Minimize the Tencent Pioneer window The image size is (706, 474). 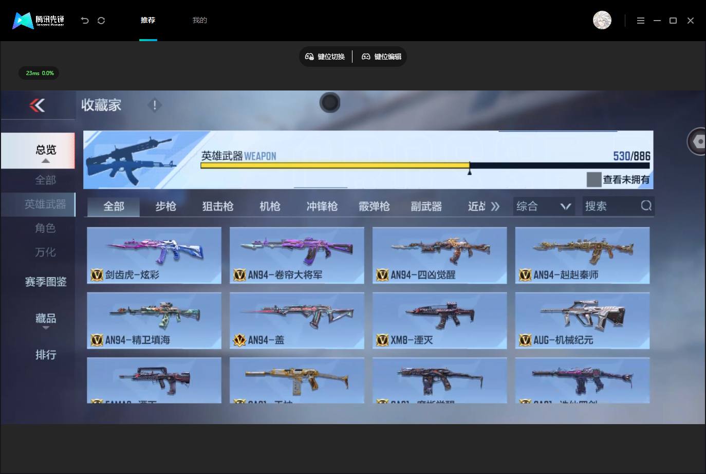point(657,21)
